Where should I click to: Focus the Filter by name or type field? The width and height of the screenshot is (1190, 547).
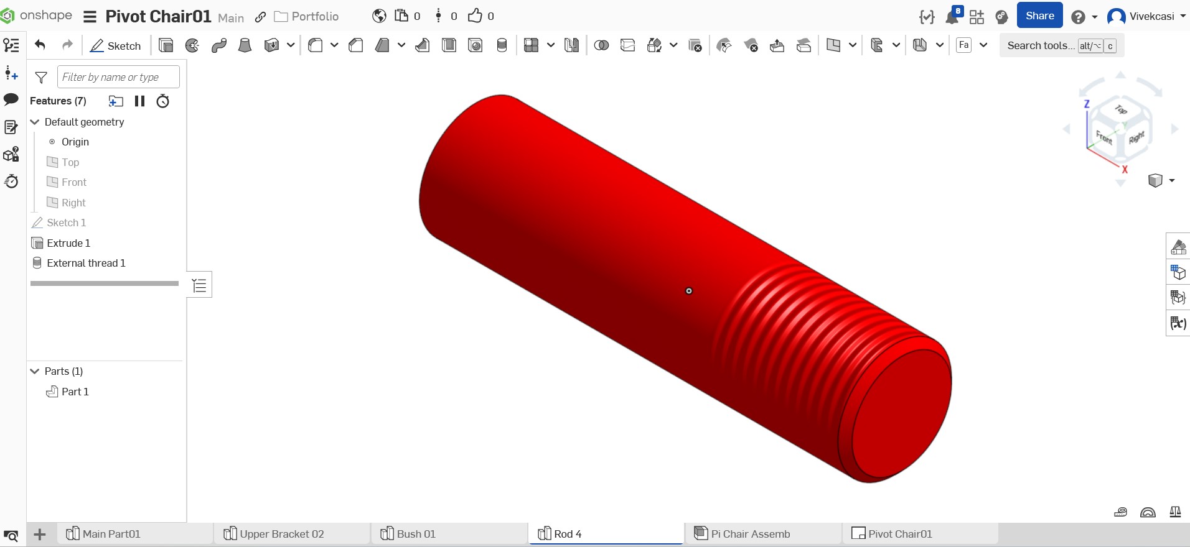click(118, 77)
